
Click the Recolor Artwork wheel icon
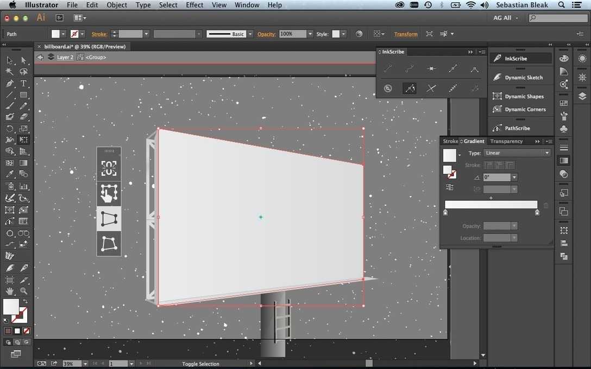359,34
